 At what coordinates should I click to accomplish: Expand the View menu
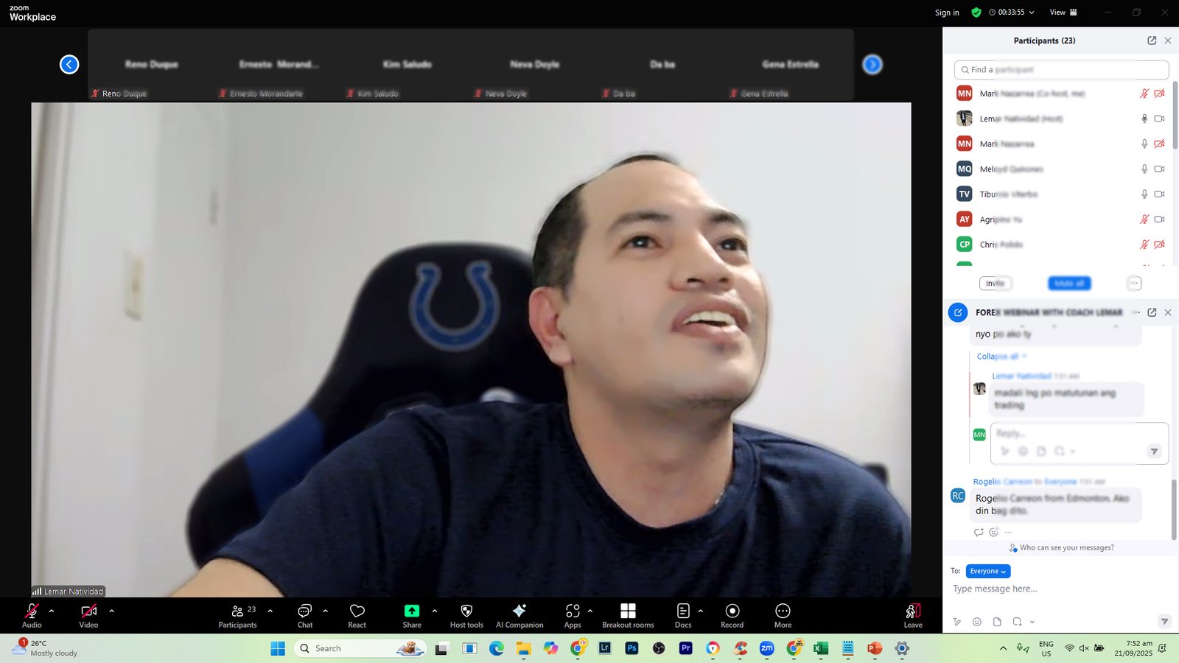click(x=1063, y=13)
